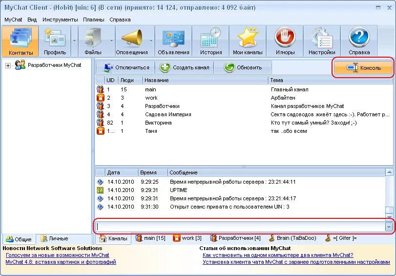Click the Создать канал button
396x276 pixels.
click(x=185, y=67)
